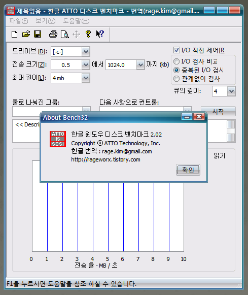The width and height of the screenshot is (248, 295).
Task: Click the rage.kim@gmail.com translator line
Action: tap(112, 151)
